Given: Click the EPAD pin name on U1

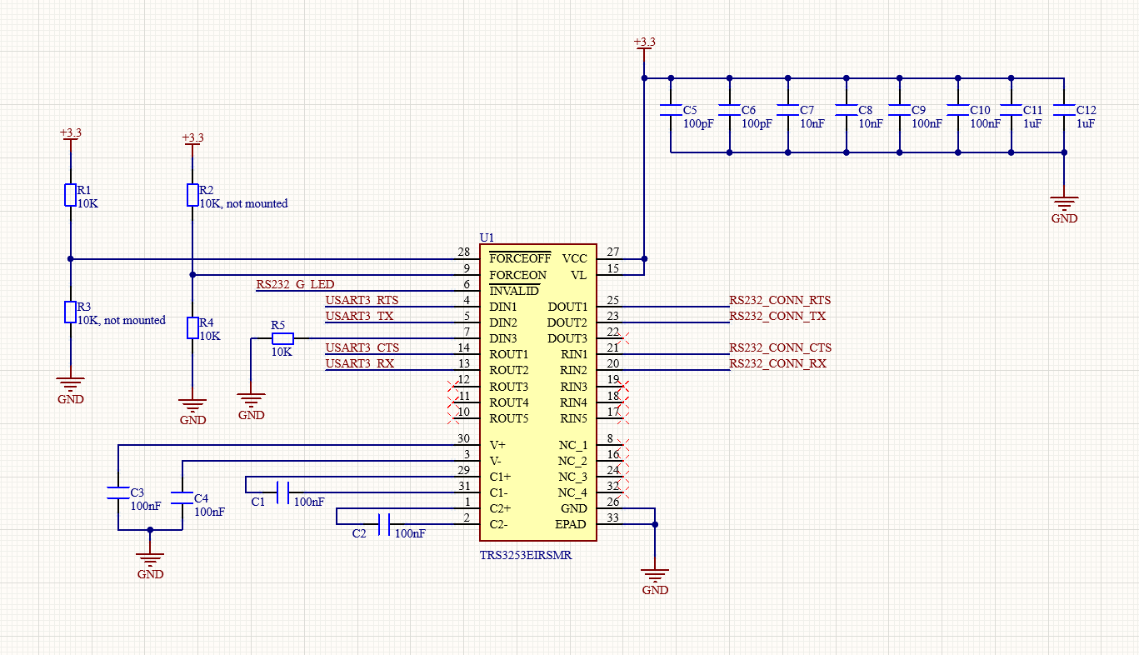Looking at the screenshot, I should [571, 524].
